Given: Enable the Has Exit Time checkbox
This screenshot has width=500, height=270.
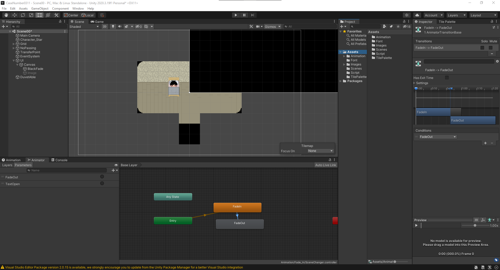Looking at the screenshot, I should (447, 78).
